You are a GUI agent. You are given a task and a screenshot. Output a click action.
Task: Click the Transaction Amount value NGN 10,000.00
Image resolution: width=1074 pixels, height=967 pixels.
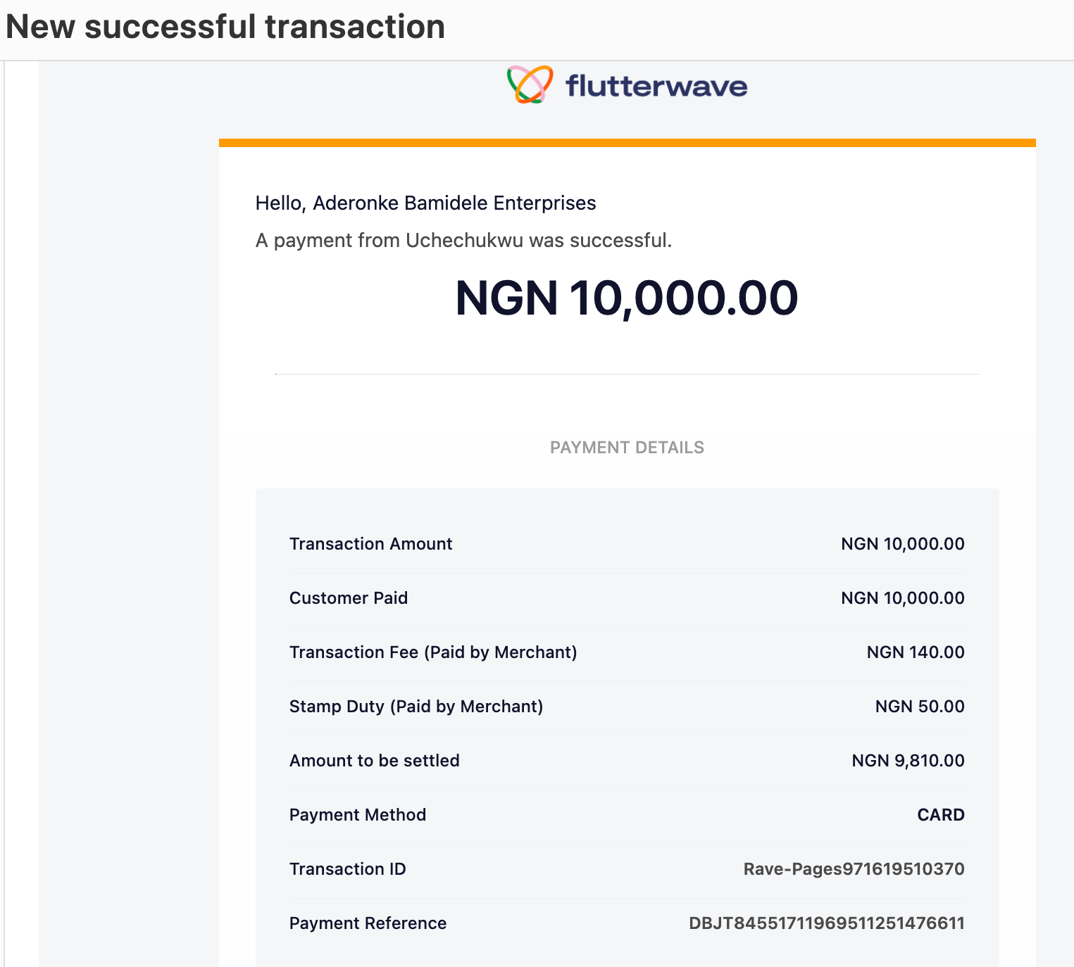point(903,544)
